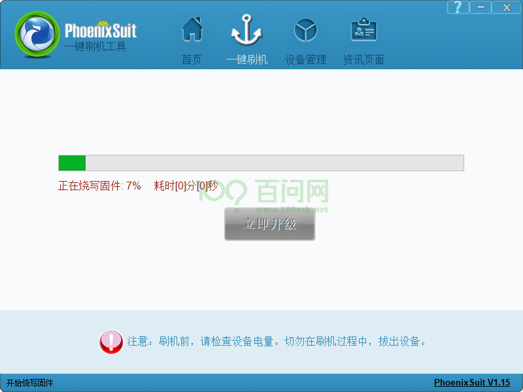Screen dimensions: 523x392
Task: Click the 正在烧写固件 7% status text
Action: [x=99, y=186]
